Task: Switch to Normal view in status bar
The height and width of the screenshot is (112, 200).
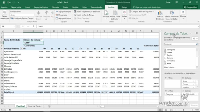Action: pos(160,110)
